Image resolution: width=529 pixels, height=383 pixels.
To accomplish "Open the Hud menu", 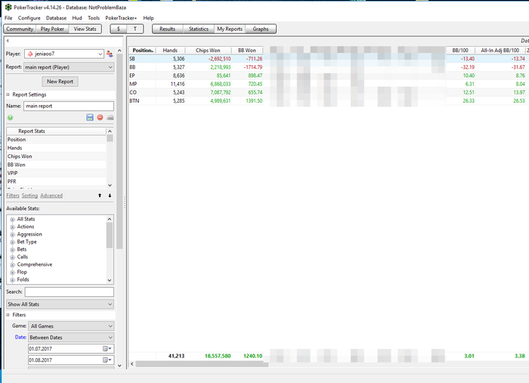I will coord(77,18).
